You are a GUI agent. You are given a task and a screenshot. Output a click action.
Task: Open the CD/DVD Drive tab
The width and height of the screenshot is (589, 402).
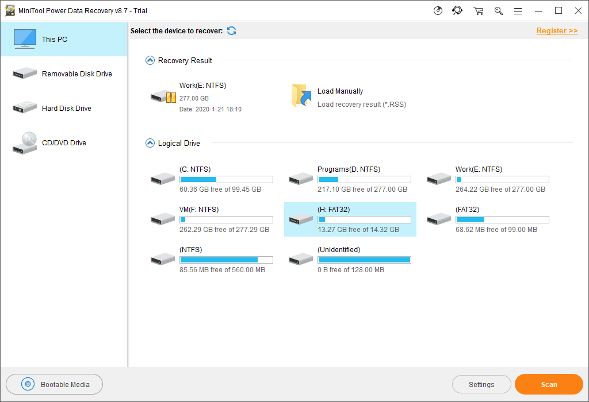(x=64, y=143)
